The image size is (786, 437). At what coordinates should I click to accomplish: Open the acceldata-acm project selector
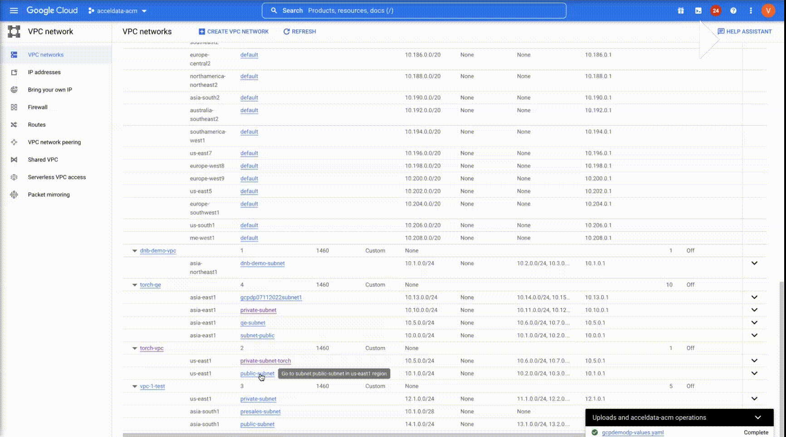[x=118, y=11]
